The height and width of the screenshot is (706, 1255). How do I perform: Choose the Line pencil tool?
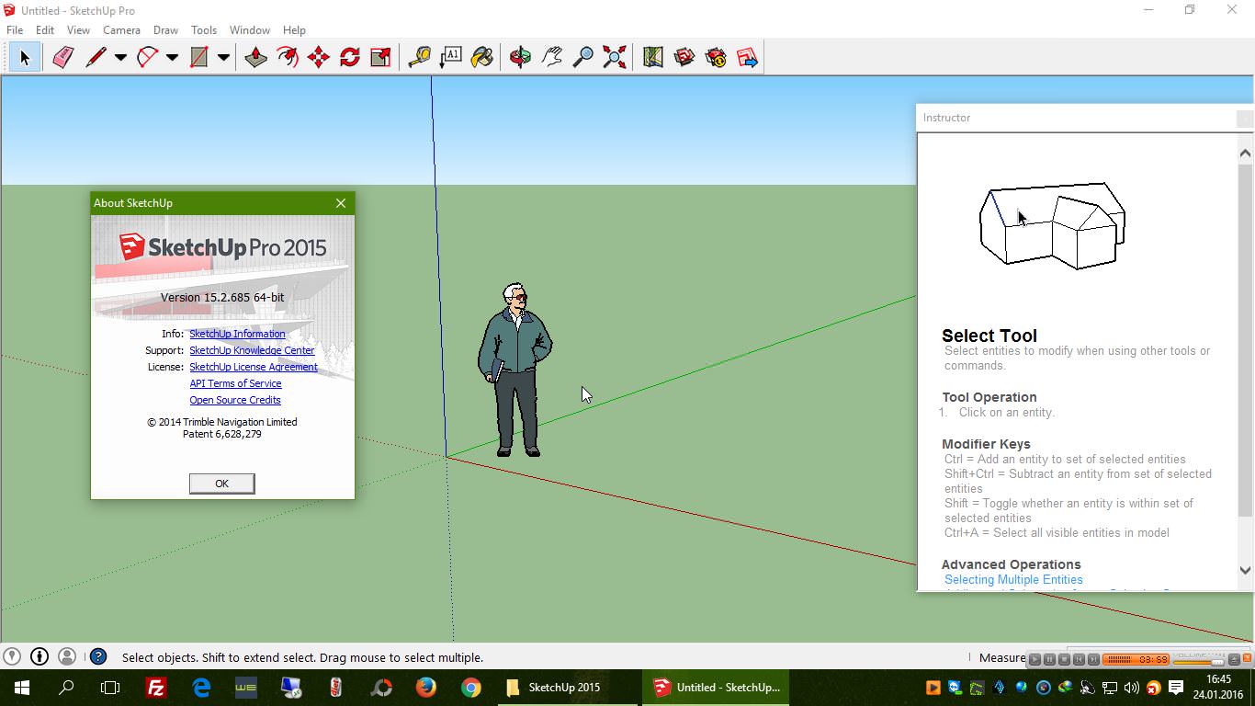(x=96, y=57)
